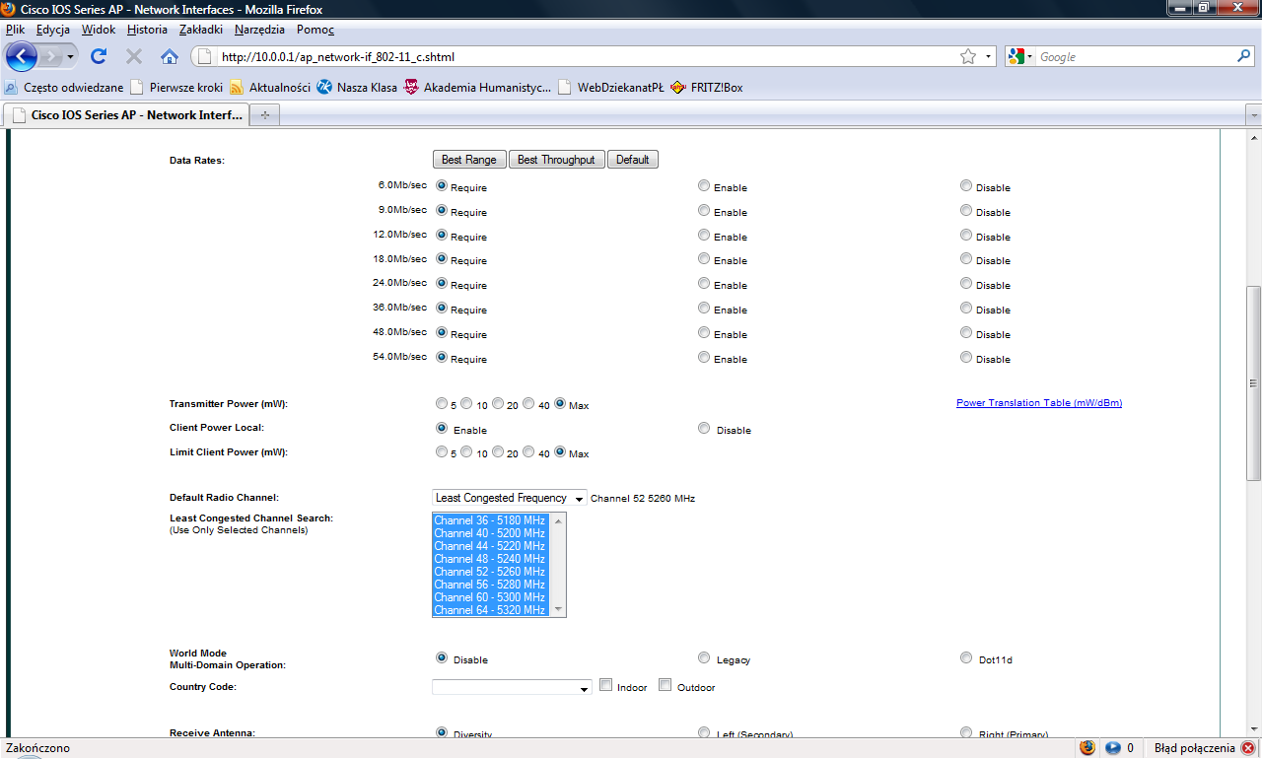This screenshot has height=759, width=1262.
Task: Select Diversity for Receive Antenna
Action: [442, 732]
